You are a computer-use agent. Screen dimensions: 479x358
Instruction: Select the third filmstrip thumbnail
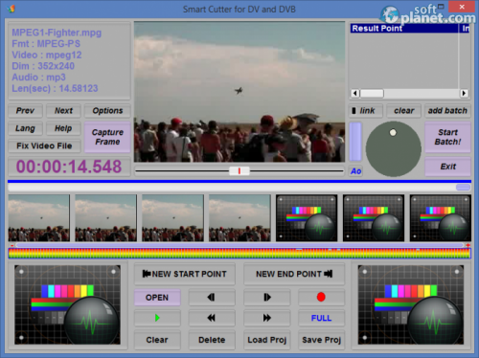pyautogui.click(x=172, y=218)
